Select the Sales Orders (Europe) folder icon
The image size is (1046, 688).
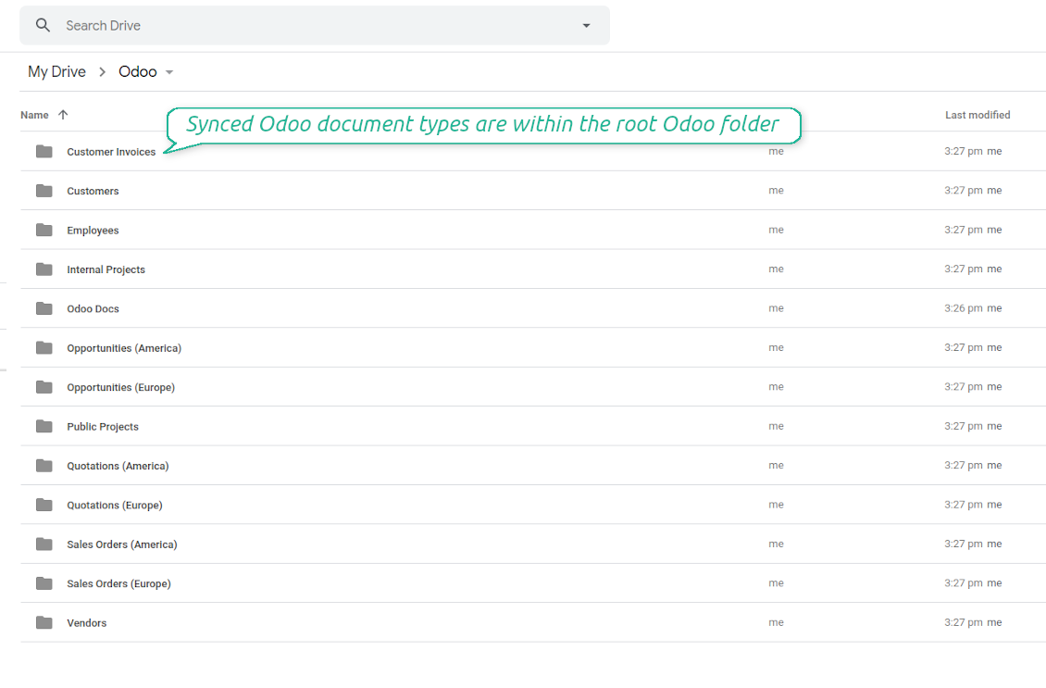[x=44, y=583]
